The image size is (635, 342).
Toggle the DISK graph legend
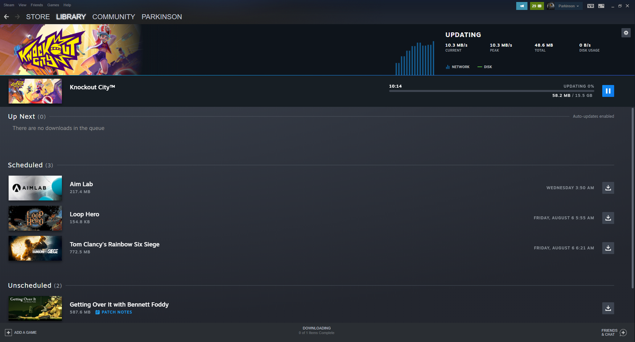coord(484,67)
